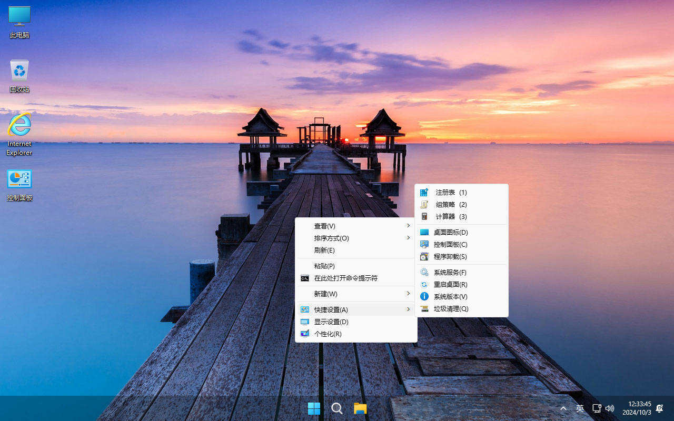The height and width of the screenshot is (421, 674).
Task: Expand the 排序方式 sorting submenu
Action: click(x=332, y=238)
